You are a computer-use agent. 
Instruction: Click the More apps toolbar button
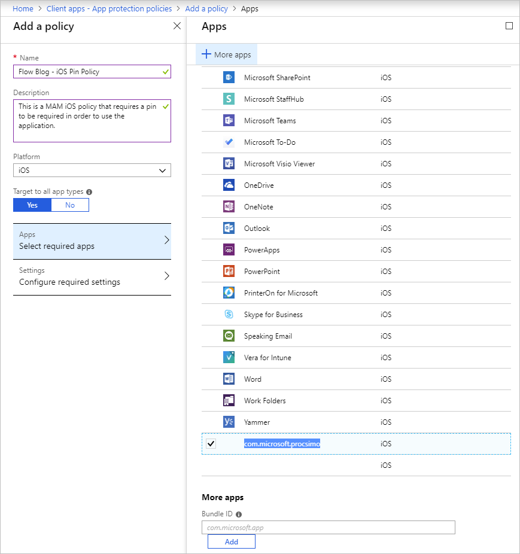(226, 55)
